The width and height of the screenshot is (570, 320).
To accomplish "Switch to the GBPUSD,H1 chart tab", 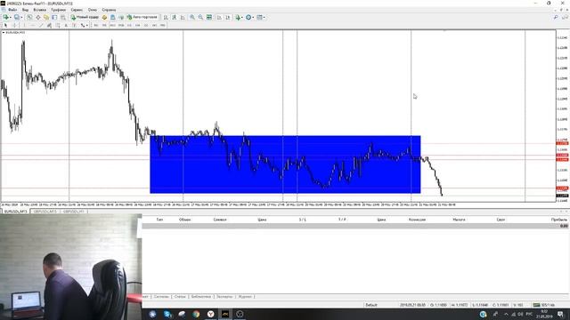I will (73, 212).
